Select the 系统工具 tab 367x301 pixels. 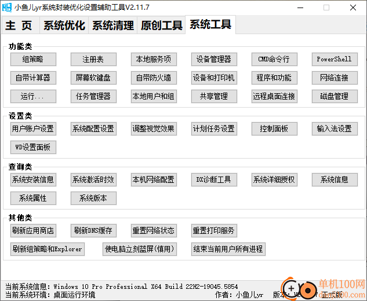(x=210, y=25)
